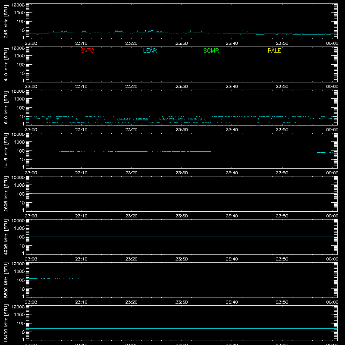Click 23:00 tick label below 410 MHz panel
The image size is (345, 345).
[31, 87]
